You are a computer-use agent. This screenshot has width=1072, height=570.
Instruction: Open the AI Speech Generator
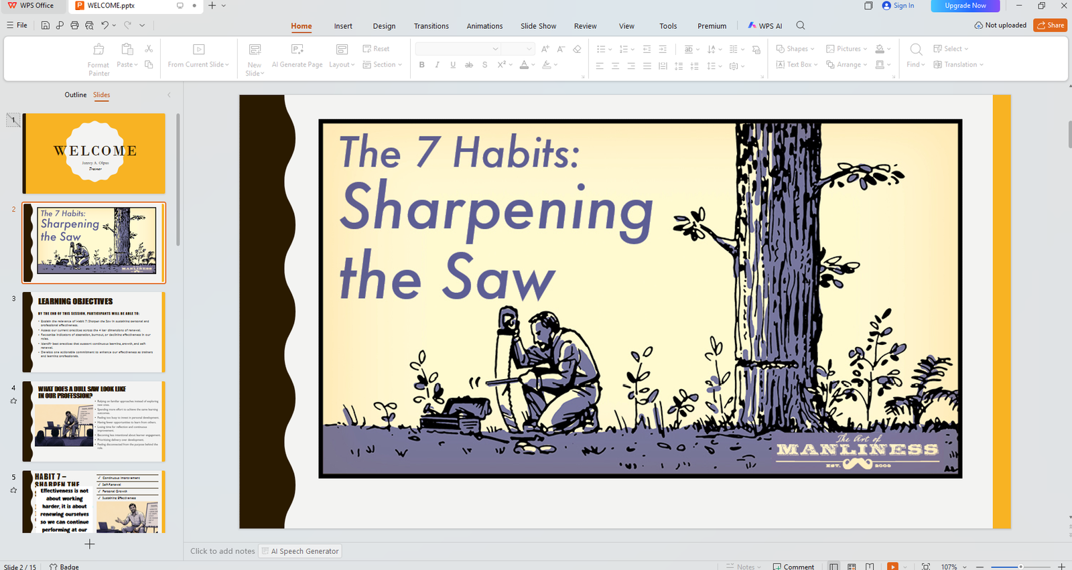(300, 551)
